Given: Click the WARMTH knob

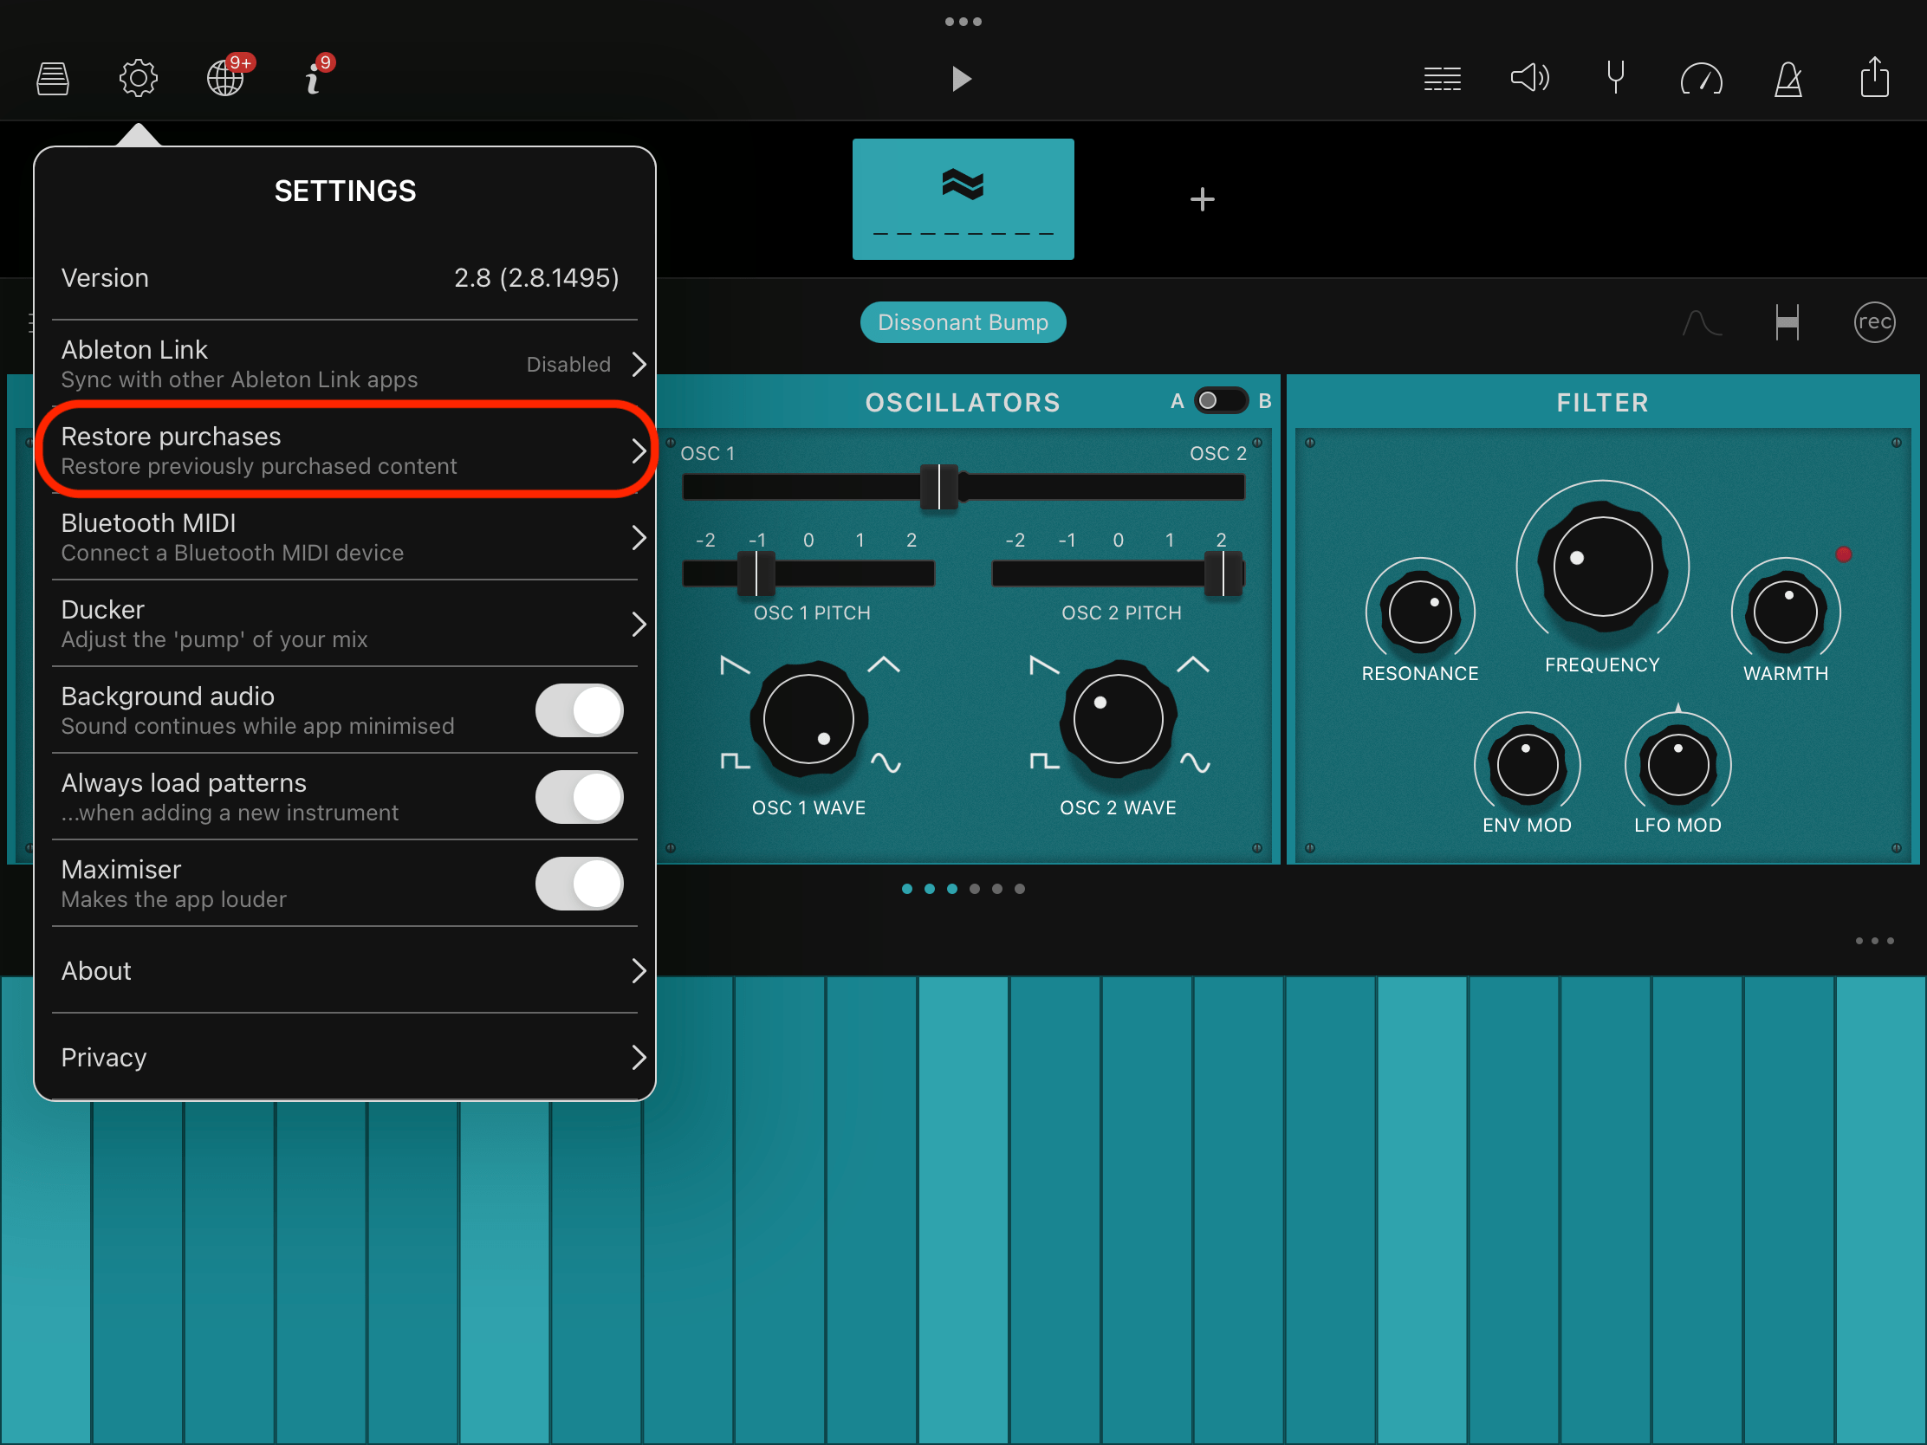Looking at the screenshot, I should (1785, 612).
